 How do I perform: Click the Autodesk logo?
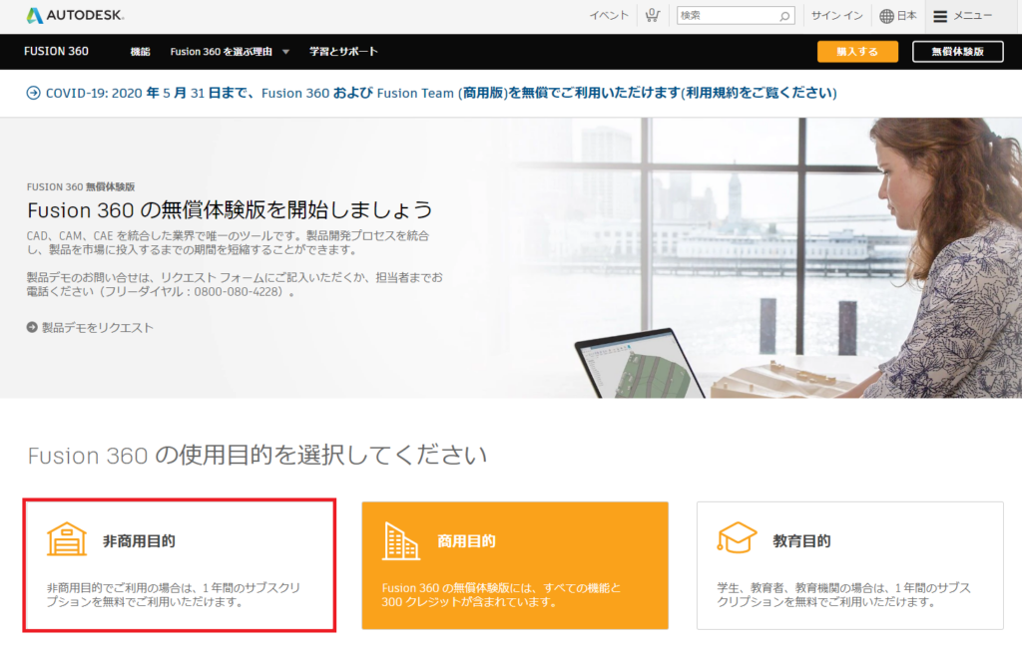pyautogui.click(x=75, y=15)
